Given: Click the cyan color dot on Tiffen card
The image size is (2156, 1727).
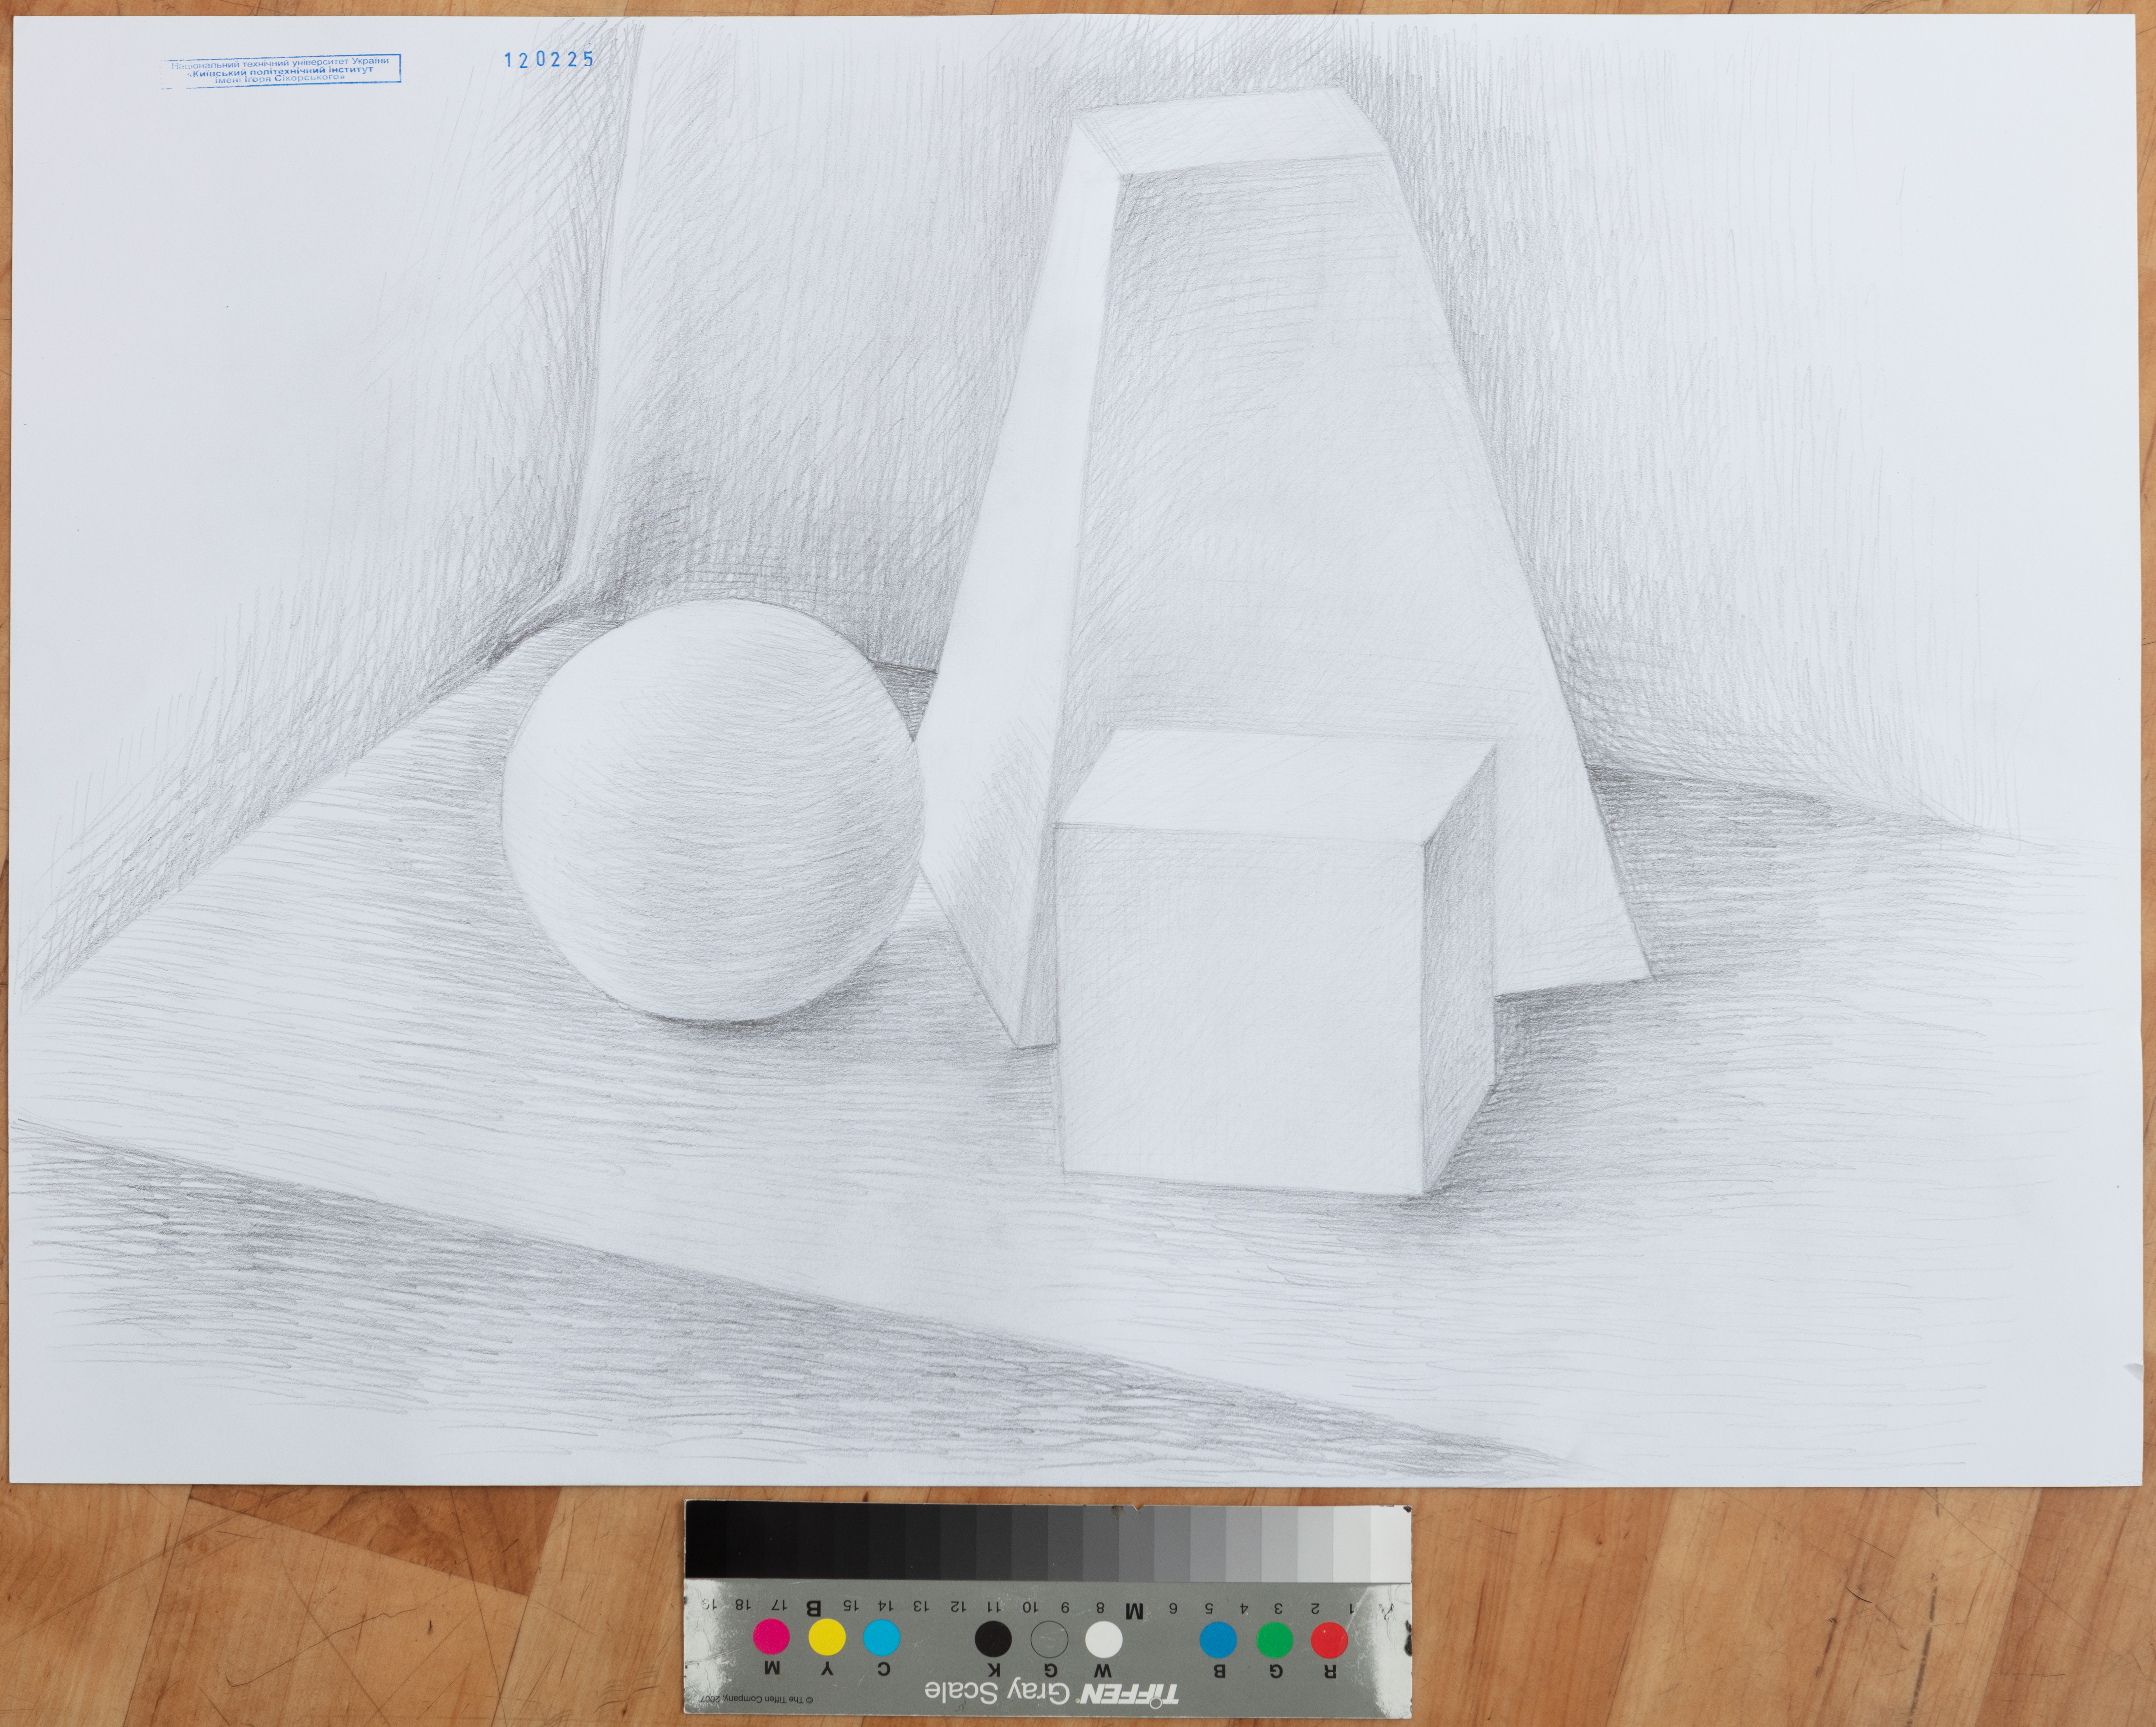Looking at the screenshot, I should click(882, 1638).
